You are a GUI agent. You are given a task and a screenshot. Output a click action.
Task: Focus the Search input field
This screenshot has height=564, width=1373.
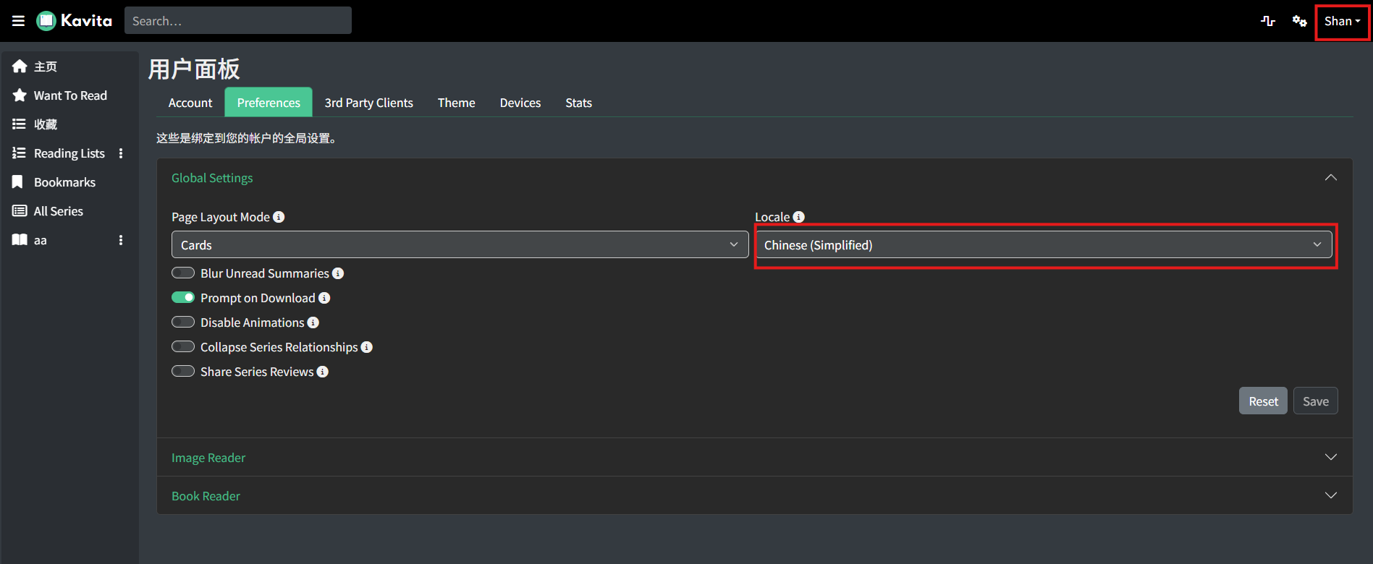tap(238, 21)
